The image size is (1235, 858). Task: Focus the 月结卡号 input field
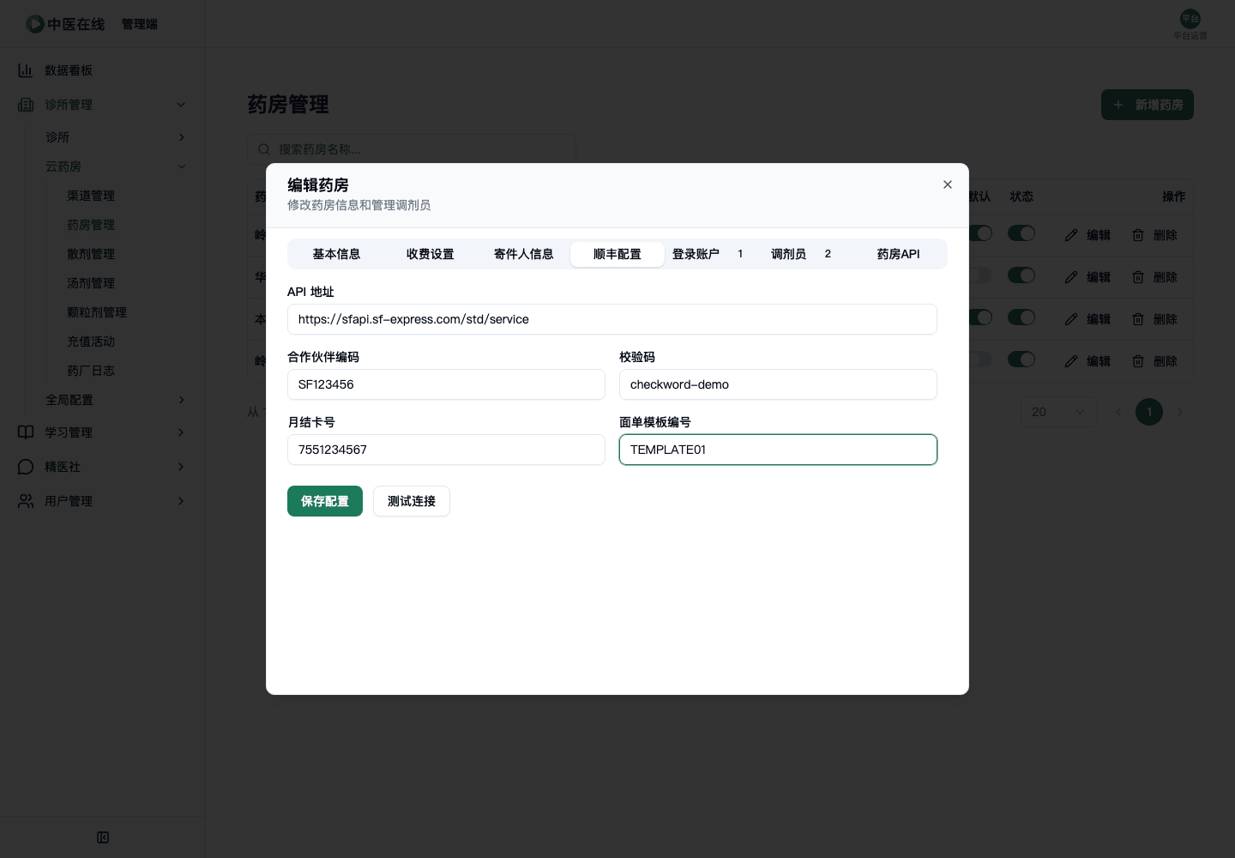point(446,450)
